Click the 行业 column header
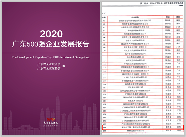This screenshot has height=137, width=186. 168,17
